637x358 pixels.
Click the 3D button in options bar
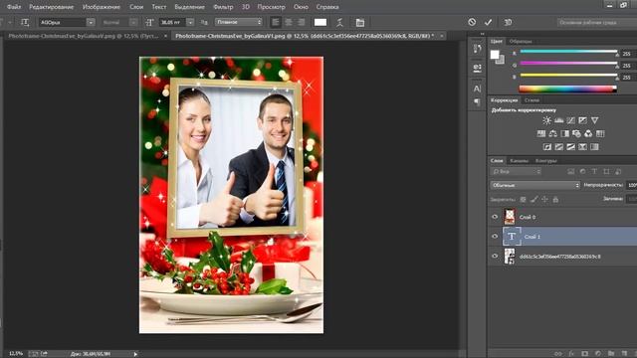pos(508,22)
